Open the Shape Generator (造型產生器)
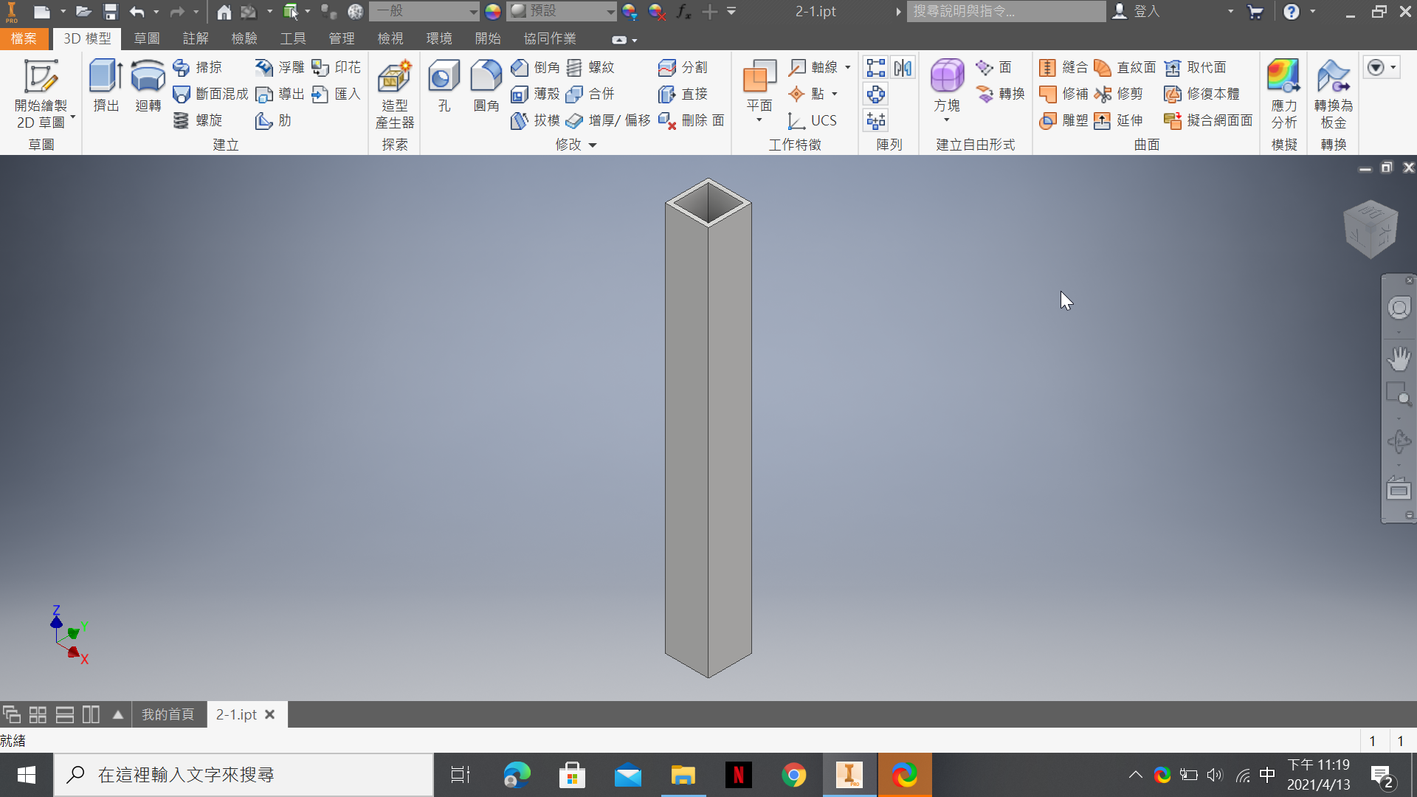 click(395, 94)
